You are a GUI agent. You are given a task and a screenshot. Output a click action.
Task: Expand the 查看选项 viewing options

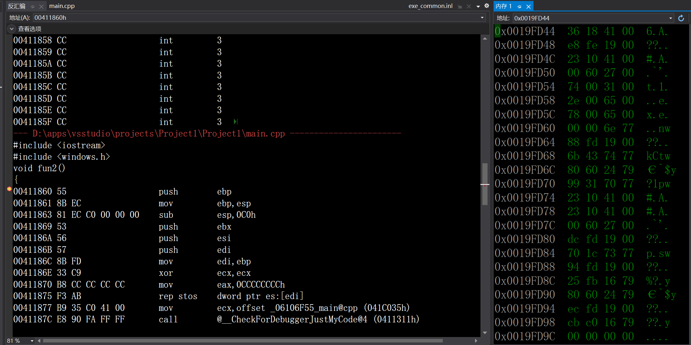[x=12, y=29]
